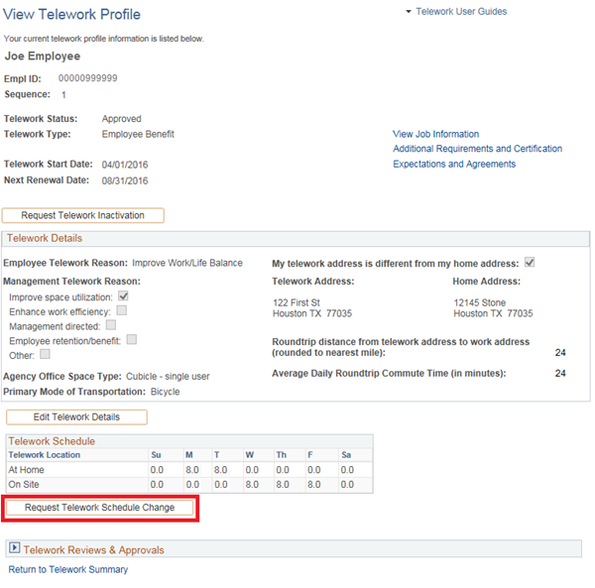Check the Enhance work efficiency checkbox
Image resolution: width=595 pixels, height=588 pixels.
click(x=122, y=310)
